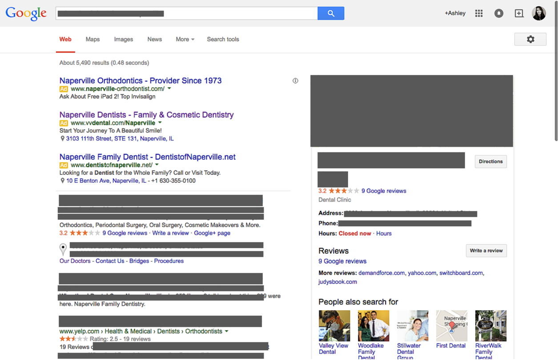Open 9 Google reviews in the left result
Viewport: 558px width, 360px height.
125,233
